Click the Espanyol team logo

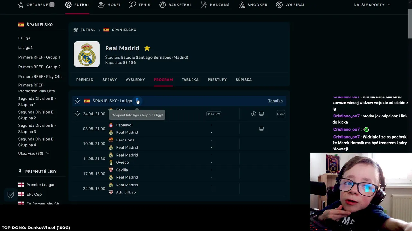111,125
